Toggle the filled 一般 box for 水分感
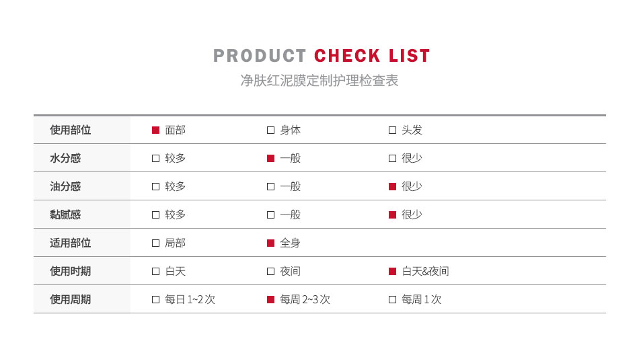This screenshot has width=639, height=349. point(270,159)
